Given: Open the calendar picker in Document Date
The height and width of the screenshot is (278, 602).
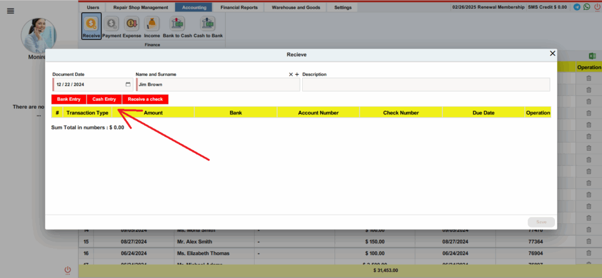Looking at the screenshot, I should (128, 84).
